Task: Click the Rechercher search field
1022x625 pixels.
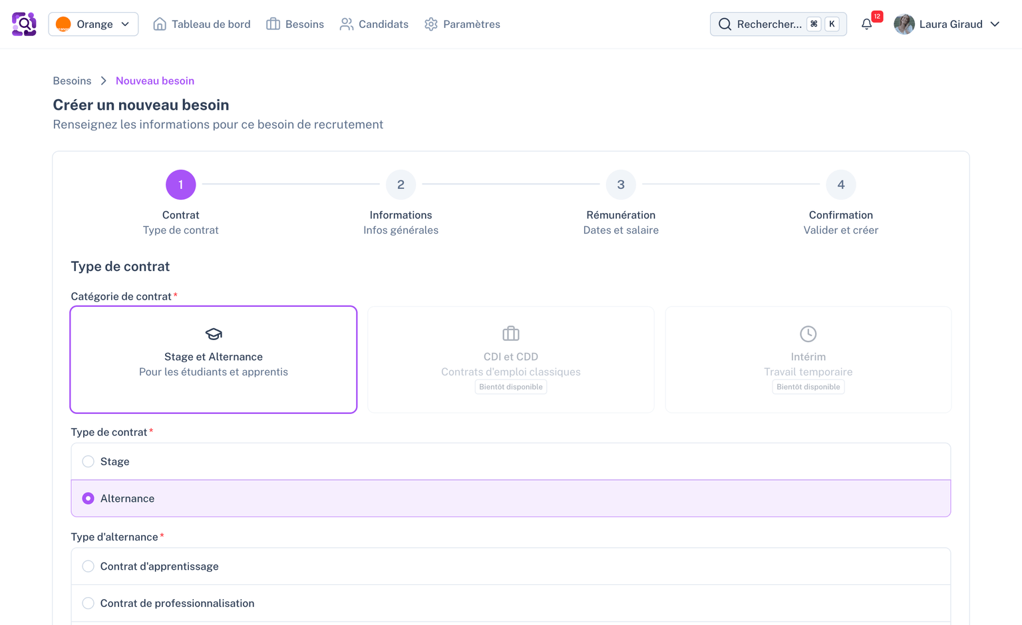Action: tap(768, 25)
